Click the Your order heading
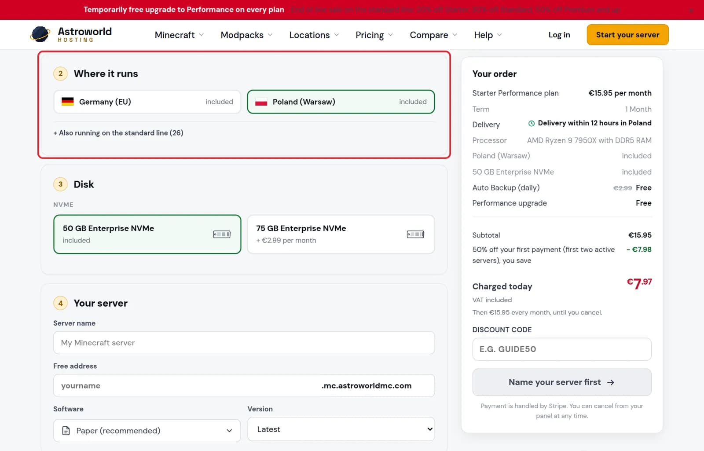 pos(495,74)
